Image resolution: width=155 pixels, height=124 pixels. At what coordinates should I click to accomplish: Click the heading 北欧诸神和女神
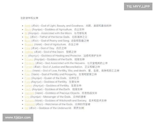[29, 18]
